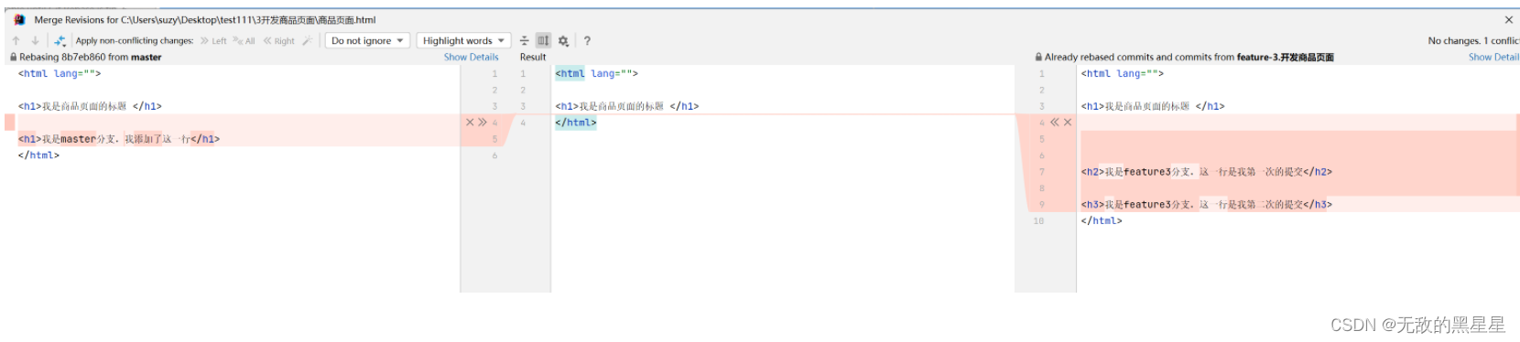The width and height of the screenshot is (1520, 342).
Task: Go to next difference with down arrow
Action: (x=35, y=40)
